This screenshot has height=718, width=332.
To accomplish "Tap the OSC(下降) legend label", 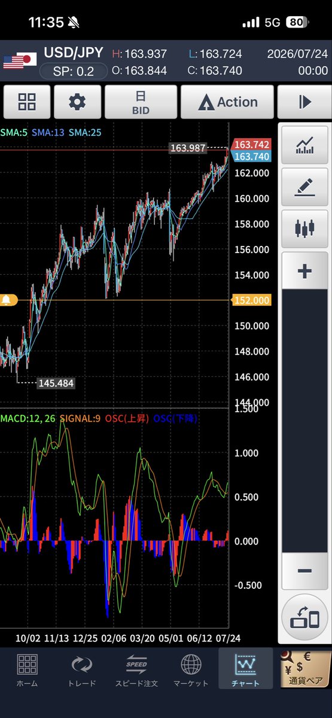I will 175,419.
